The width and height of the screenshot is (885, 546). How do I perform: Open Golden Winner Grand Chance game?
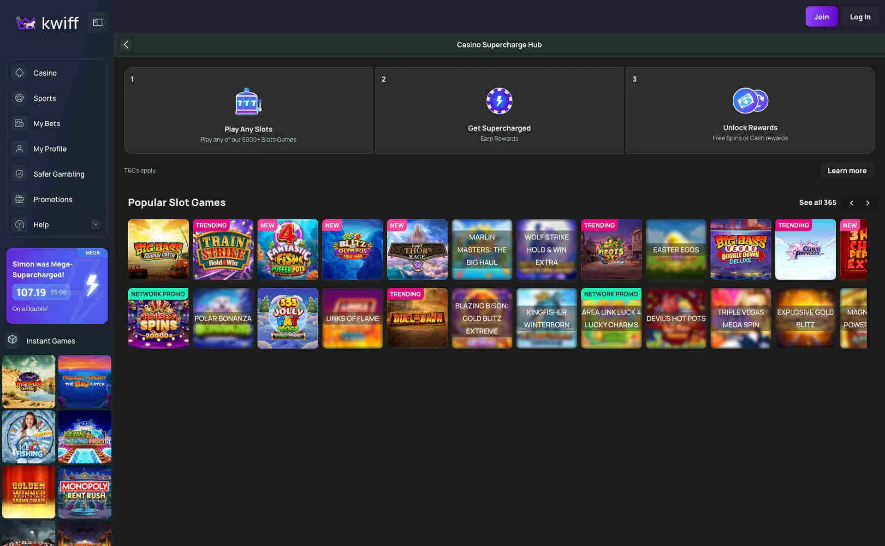[29, 492]
